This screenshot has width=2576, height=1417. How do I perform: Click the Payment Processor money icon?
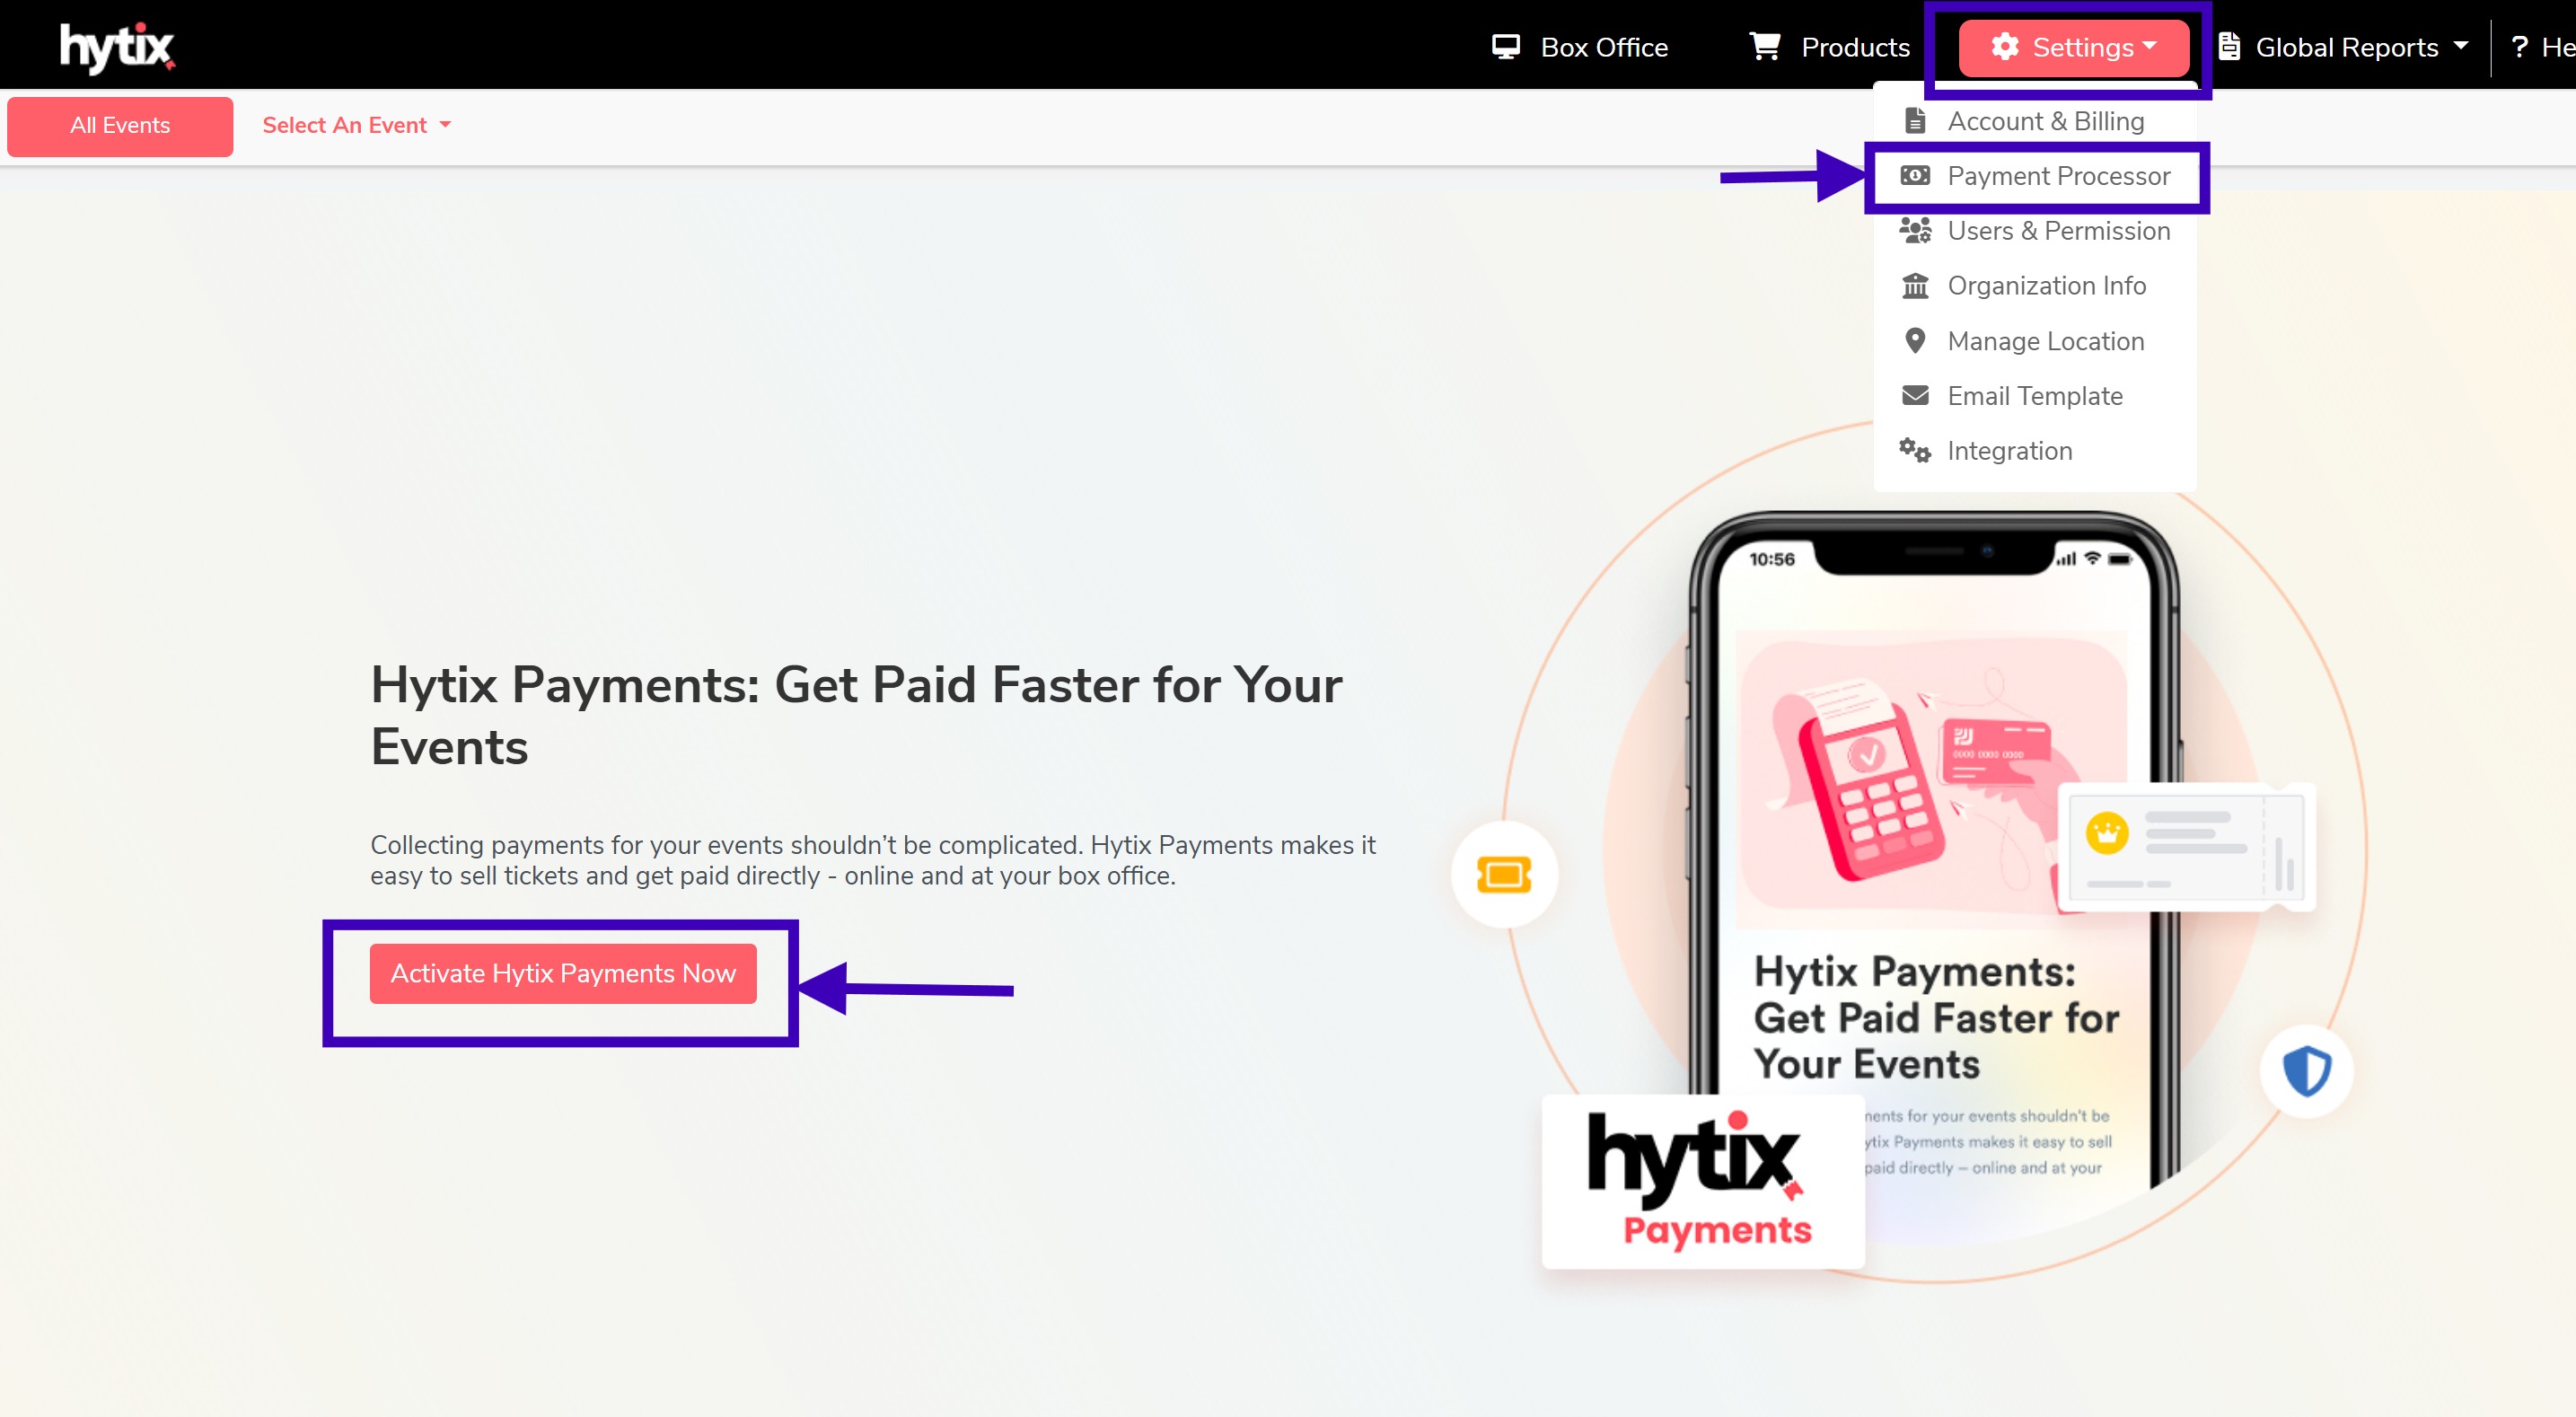coord(1914,176)
